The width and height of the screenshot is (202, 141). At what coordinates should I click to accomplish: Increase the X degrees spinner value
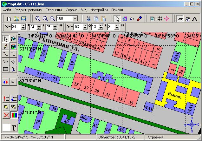click(23, 26)
